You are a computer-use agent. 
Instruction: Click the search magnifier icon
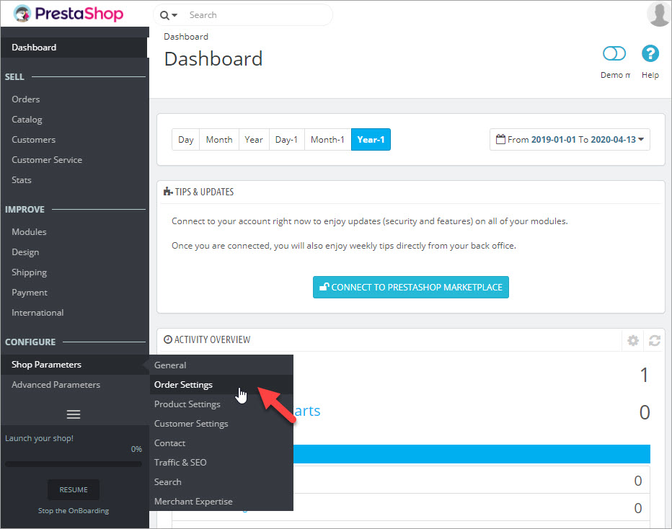164,15
